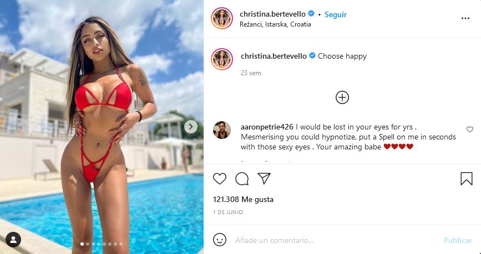Like aaronpetrie426's comment with small heart

tap(470, 129)
